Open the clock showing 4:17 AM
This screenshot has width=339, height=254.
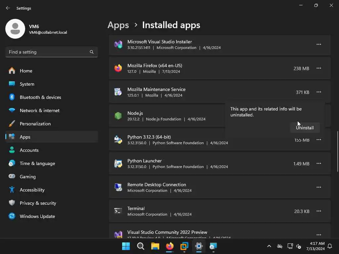coord(315,246)
